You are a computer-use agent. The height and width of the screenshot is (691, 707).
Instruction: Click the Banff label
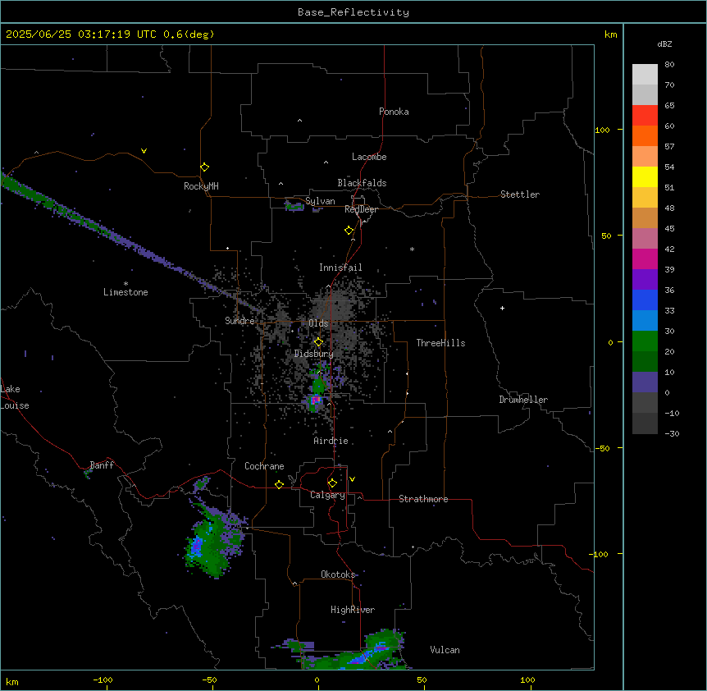tap(102, 465)
